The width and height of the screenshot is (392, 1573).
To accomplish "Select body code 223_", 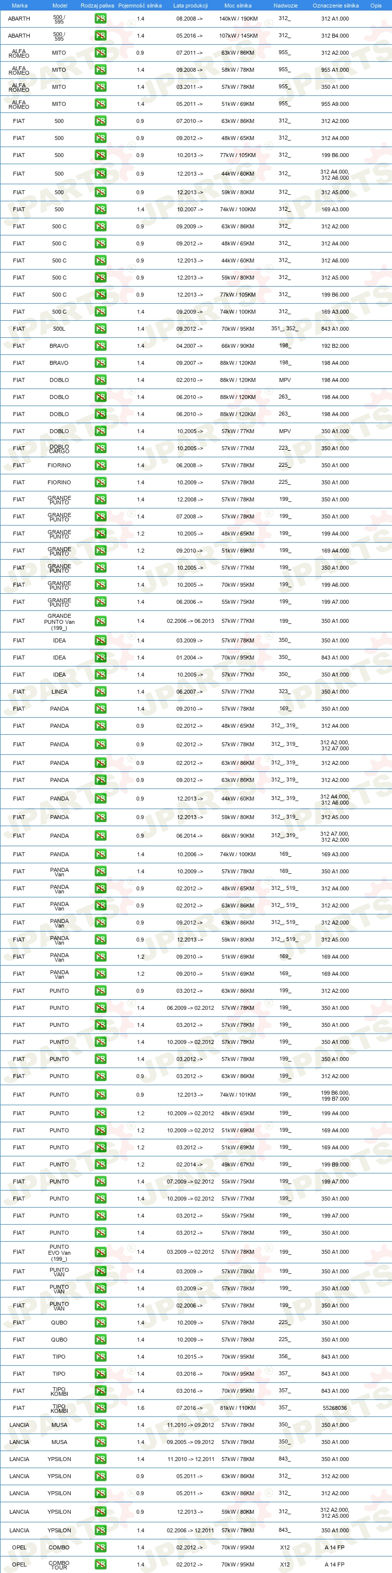I will point(285,448).
